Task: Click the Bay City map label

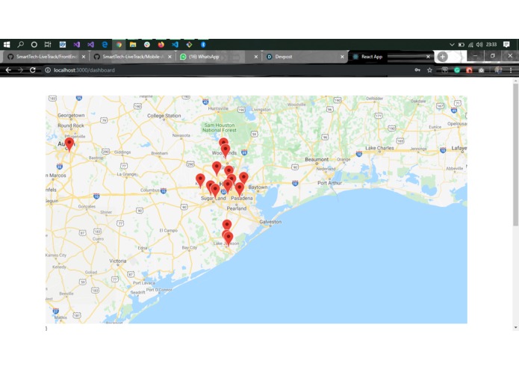Action: (x=190, y=247)
